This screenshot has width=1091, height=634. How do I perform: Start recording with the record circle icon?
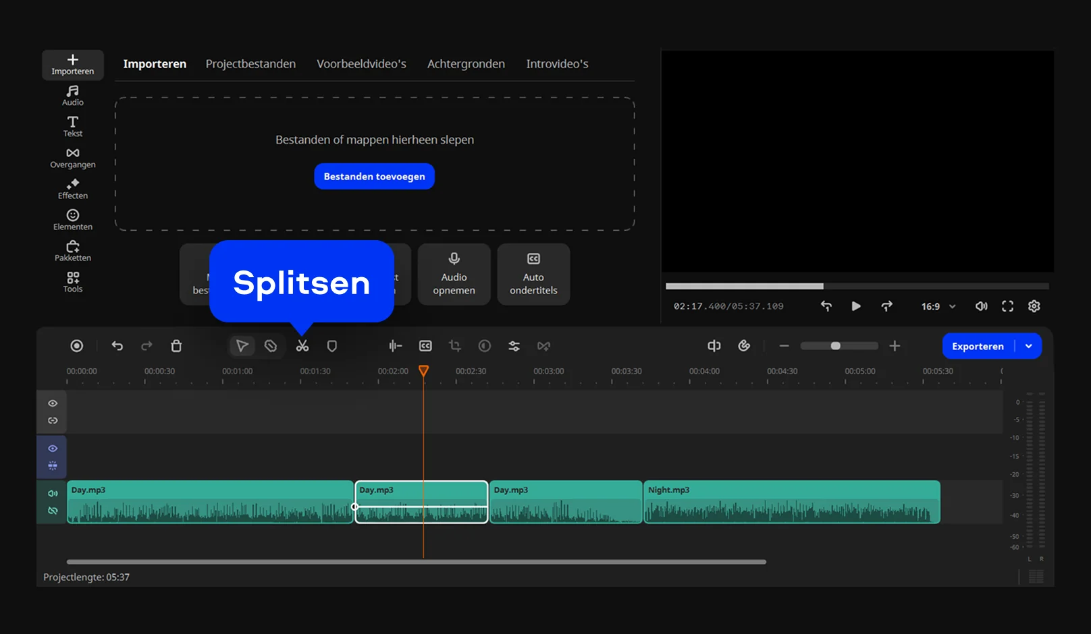[x=77, y=346]
